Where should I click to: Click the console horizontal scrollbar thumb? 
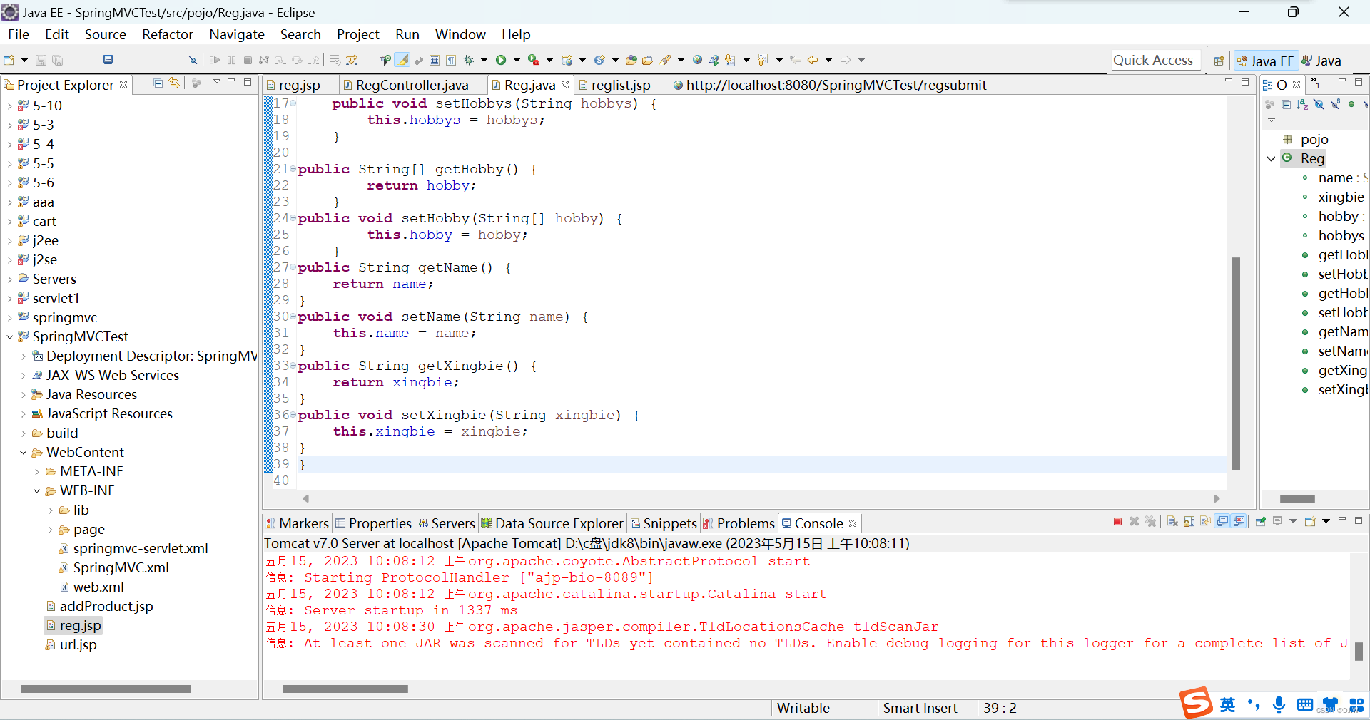[x=345, y=689]
